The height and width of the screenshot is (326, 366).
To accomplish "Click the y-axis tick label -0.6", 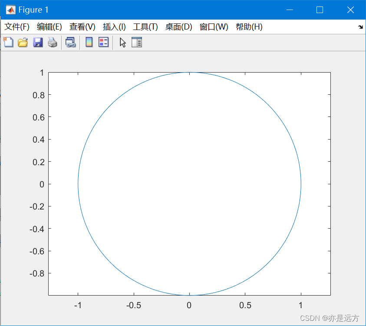I will click(x=37, y=251).
